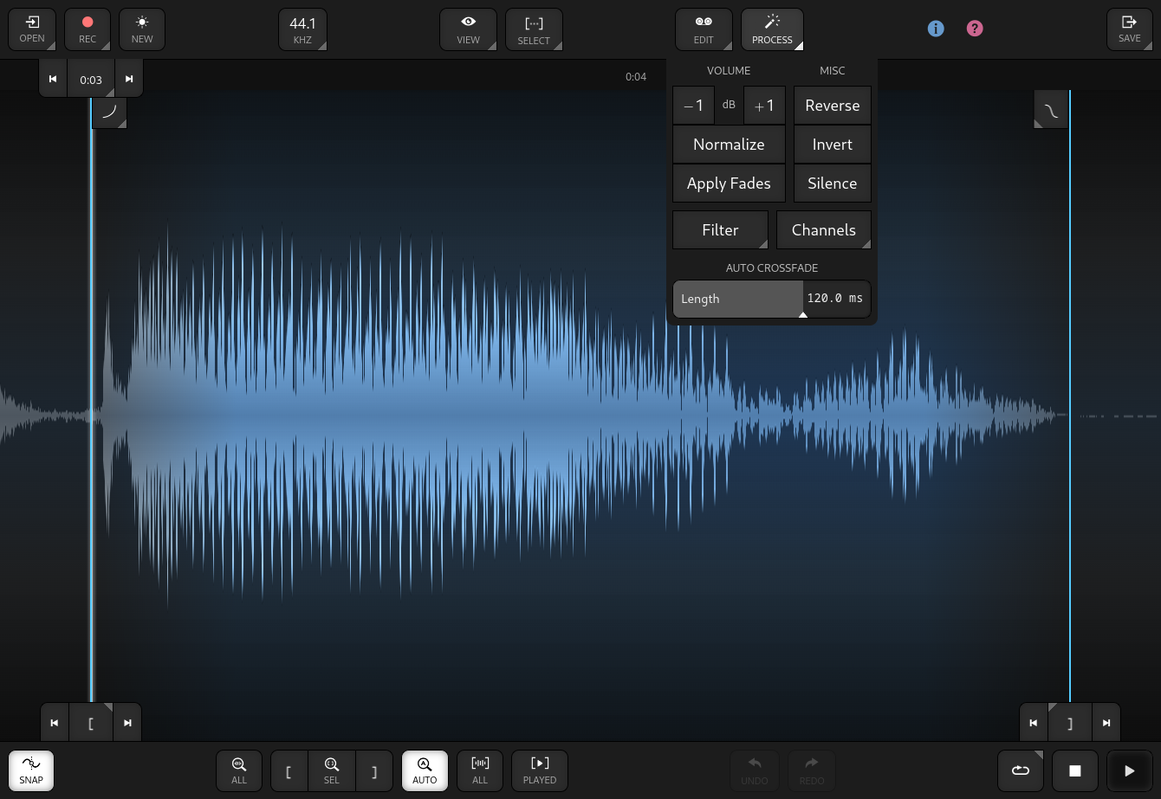
Task: Toggle loop playback
Action: [1021, 770]
